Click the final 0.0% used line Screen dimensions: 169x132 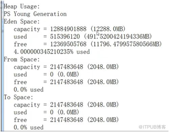coord(29,127)
